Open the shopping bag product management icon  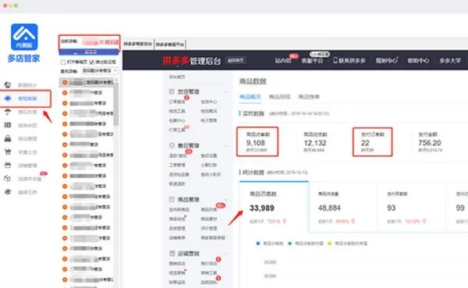click(x=8, y=138)
